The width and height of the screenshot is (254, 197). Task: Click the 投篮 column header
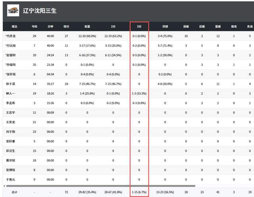(87, 27)
